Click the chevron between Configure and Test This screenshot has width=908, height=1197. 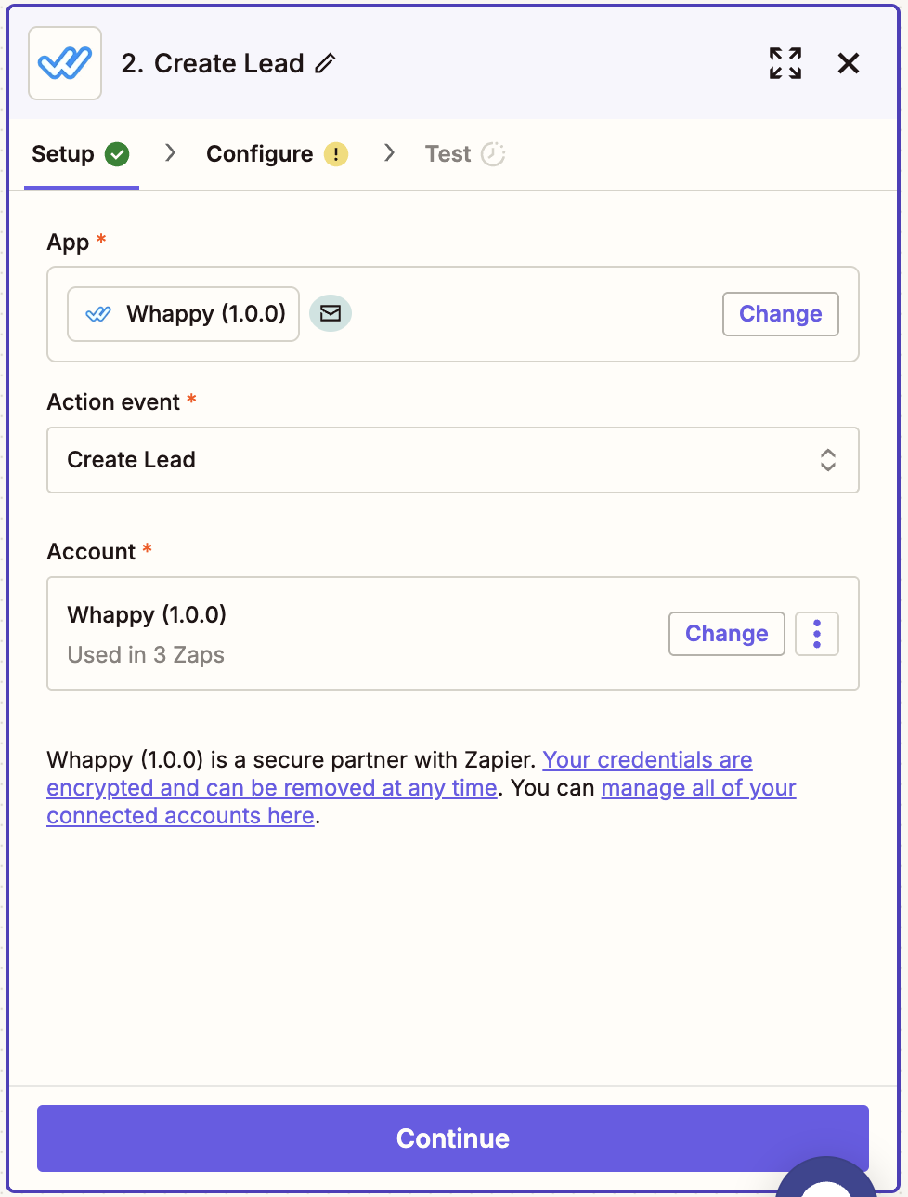(x=389, y=153)
